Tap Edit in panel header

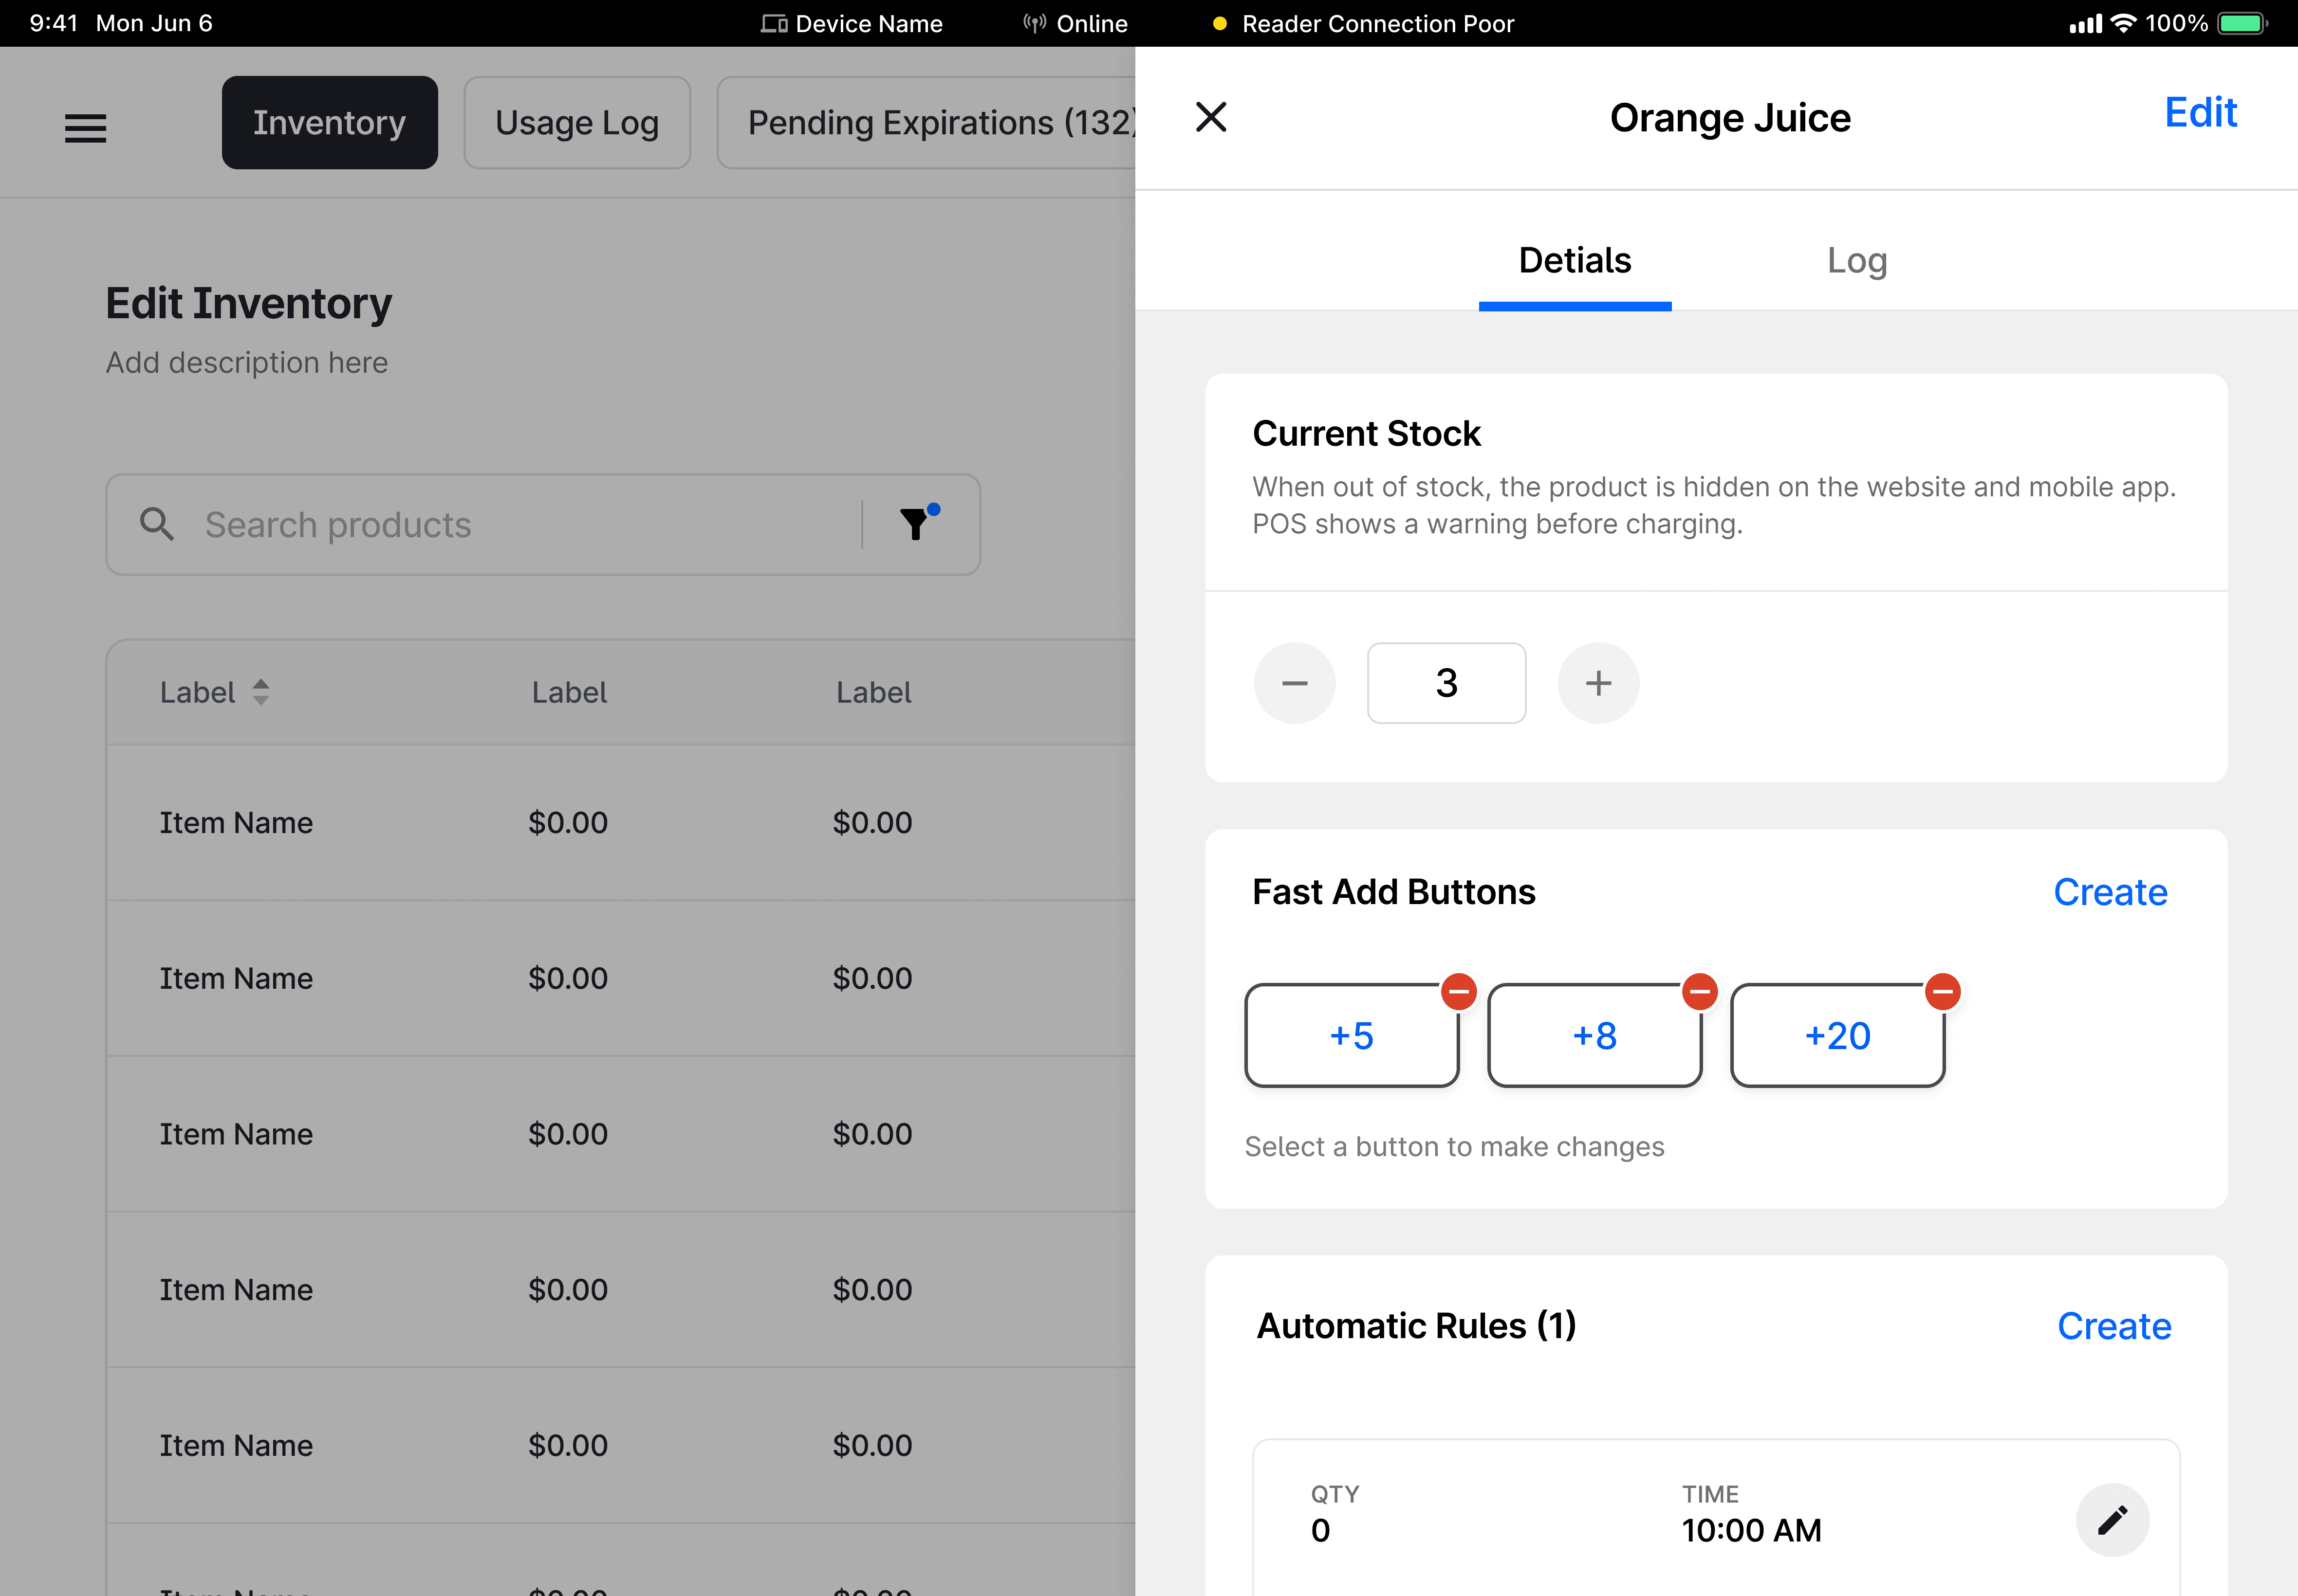[x=2200, y=113]
